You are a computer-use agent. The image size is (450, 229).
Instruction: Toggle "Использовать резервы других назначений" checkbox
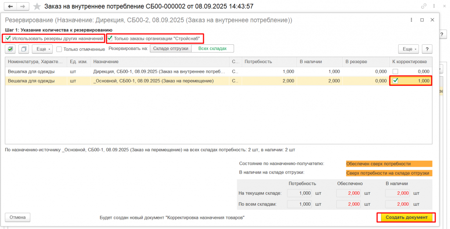8,38
